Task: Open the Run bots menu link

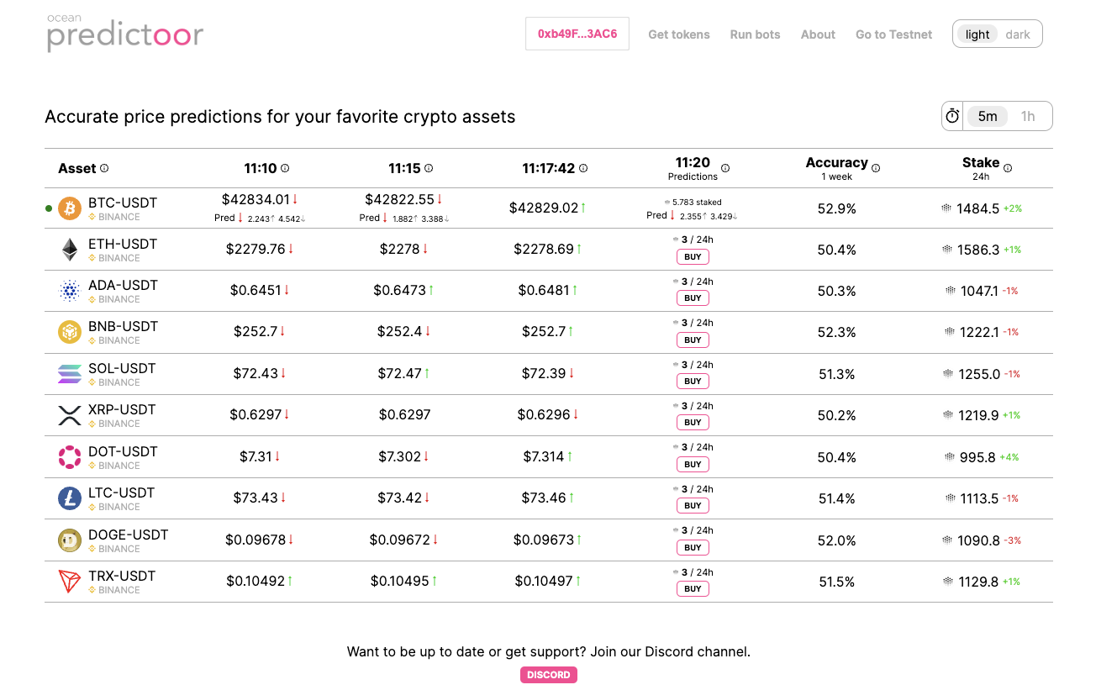Action: 755,34
